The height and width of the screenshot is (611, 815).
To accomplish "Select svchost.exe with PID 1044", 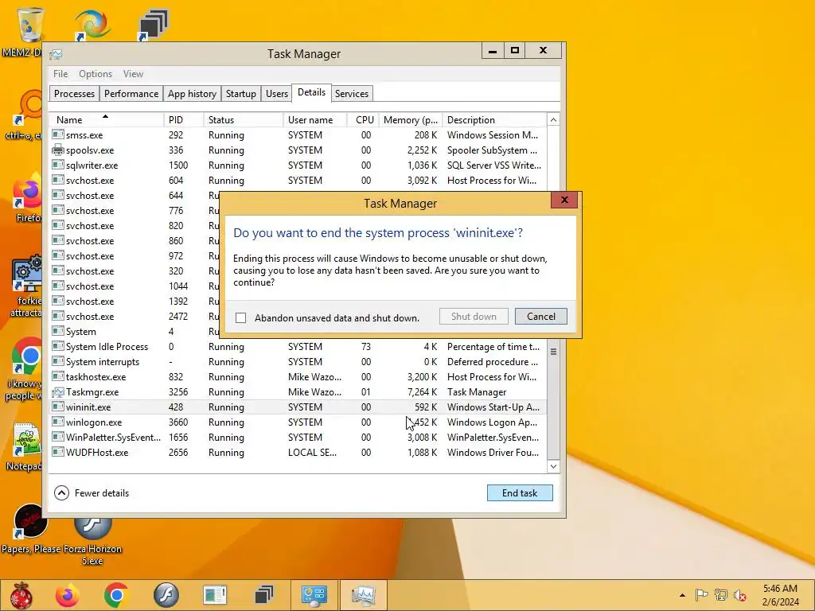I will click(x=134, y=286).
